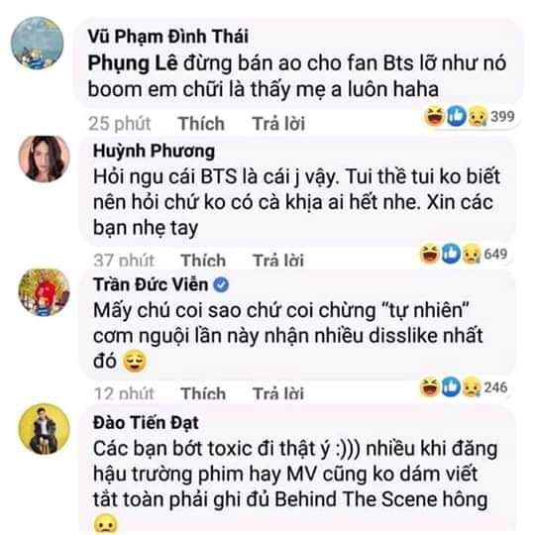Click the sad reaction icon on Vũ Phạm Đình Thái's comment

click(478, 116)
